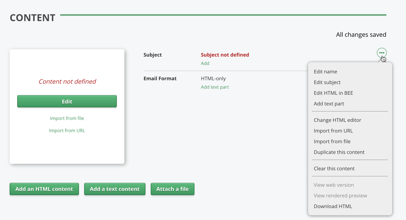Click Add text part link under HTML-only

click(x=215, y=87)
